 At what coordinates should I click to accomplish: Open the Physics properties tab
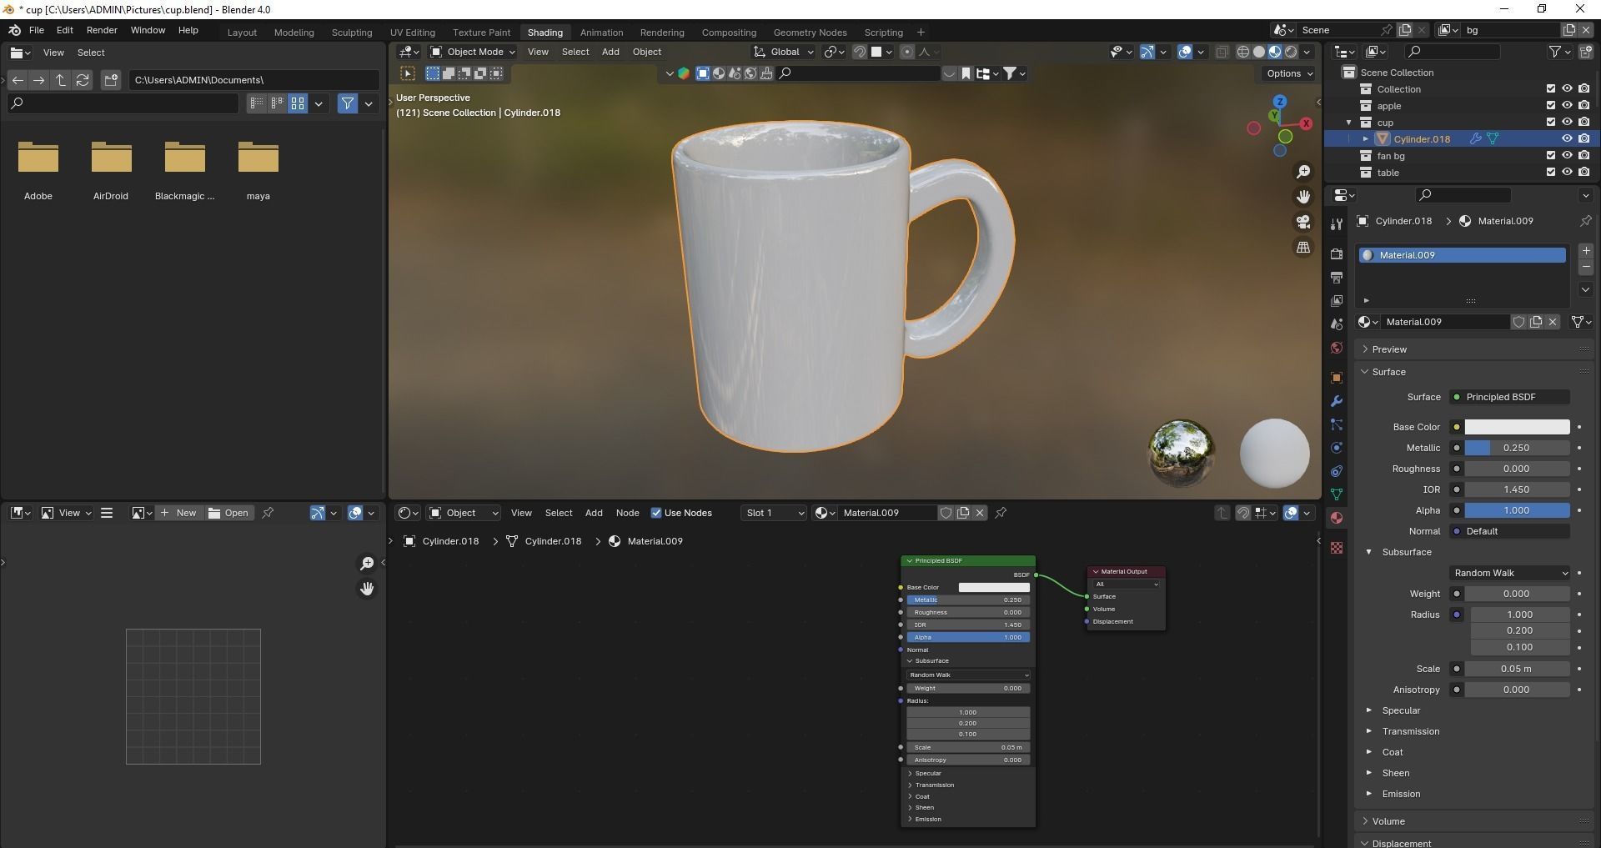(1337, 448)
